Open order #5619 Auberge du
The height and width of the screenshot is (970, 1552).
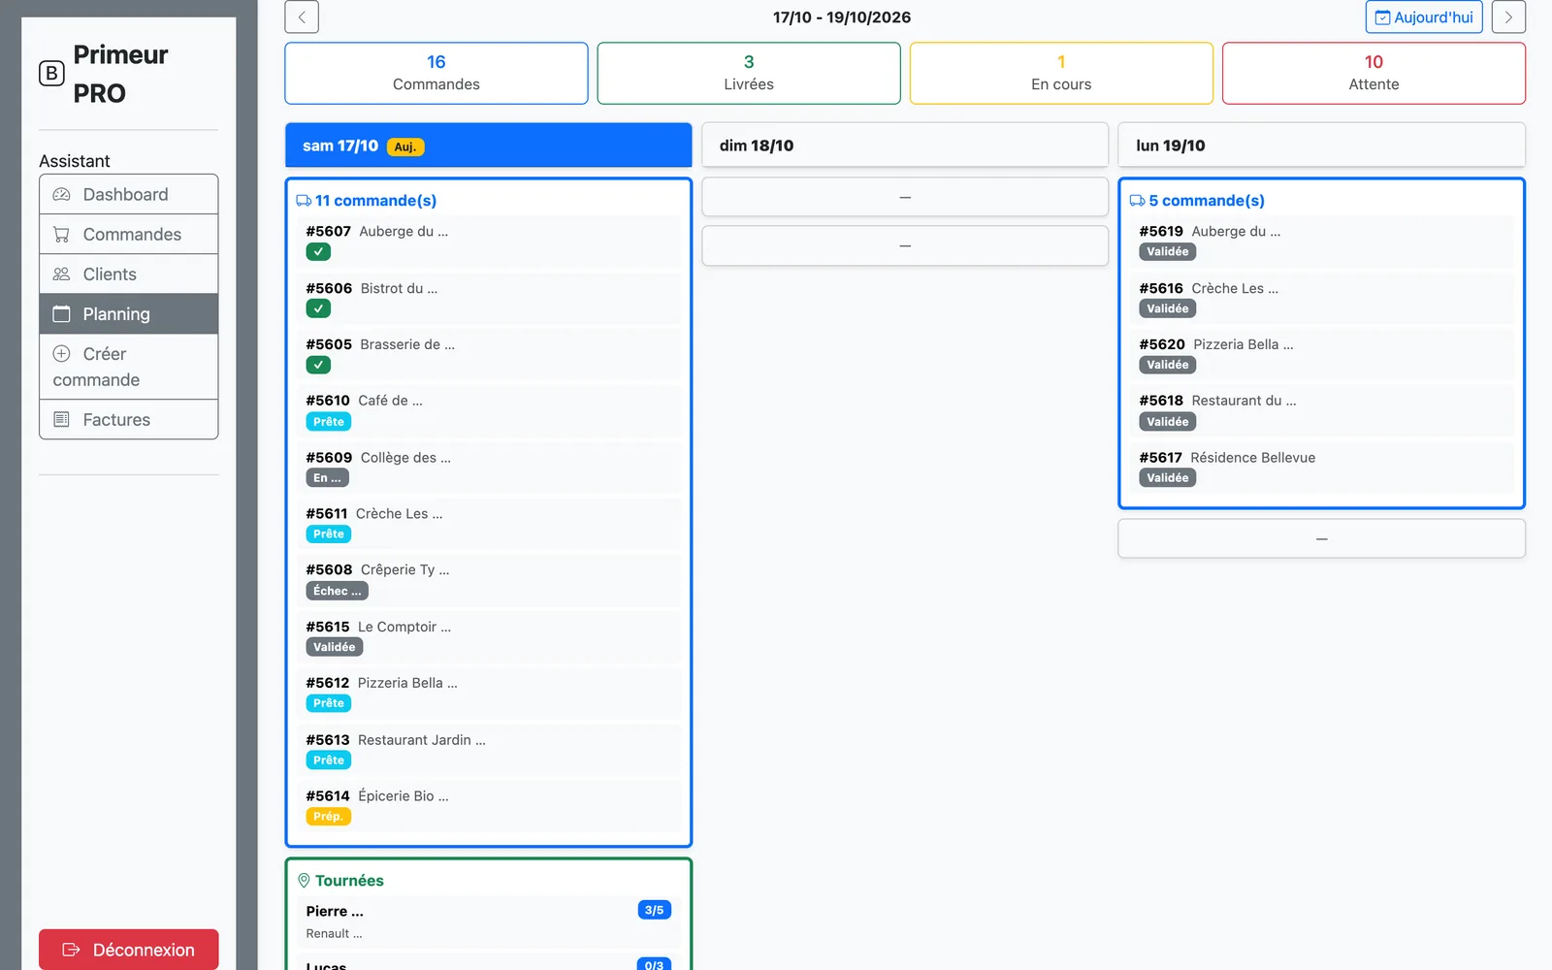(x=1321, y=242)
